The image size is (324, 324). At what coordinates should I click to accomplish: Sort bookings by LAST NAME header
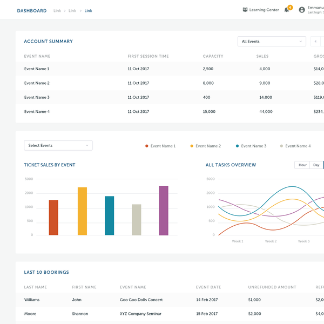coord(35,287)
